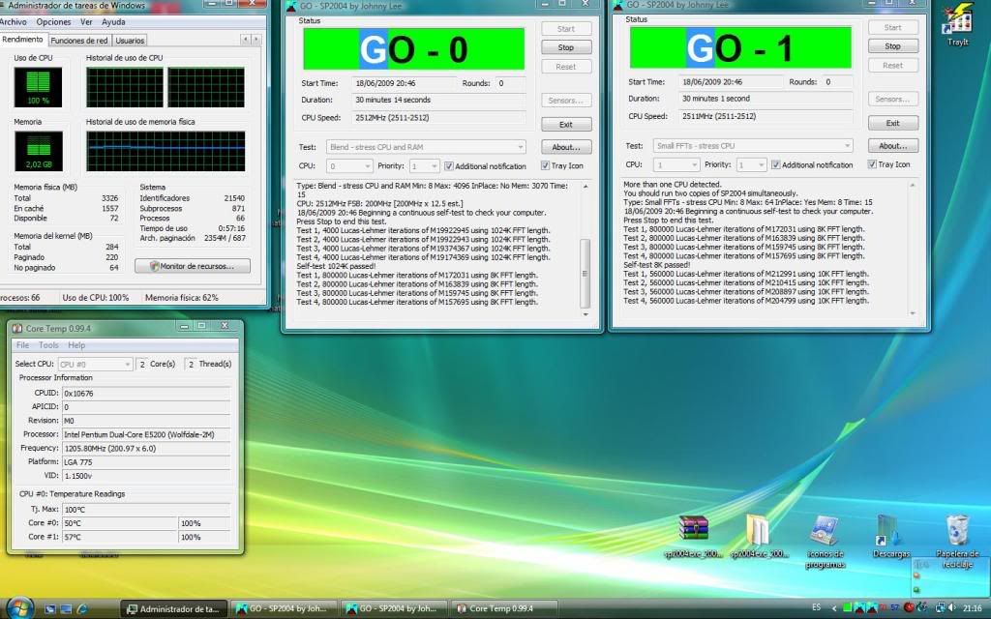Click the right tab-scroll arrow in Task Manager
The width and height of the screenshot is (991, 619).
[255, 40]
